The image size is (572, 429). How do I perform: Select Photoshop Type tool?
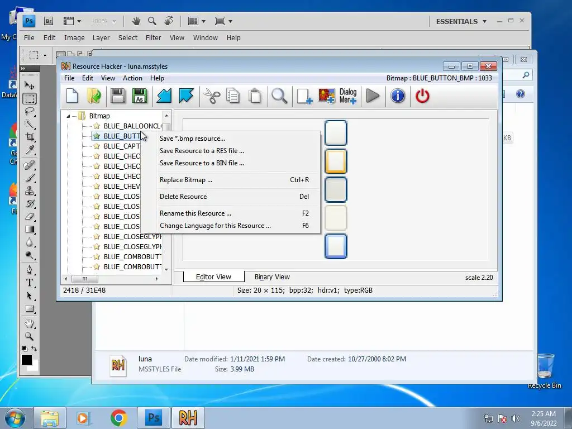point(30,283)
